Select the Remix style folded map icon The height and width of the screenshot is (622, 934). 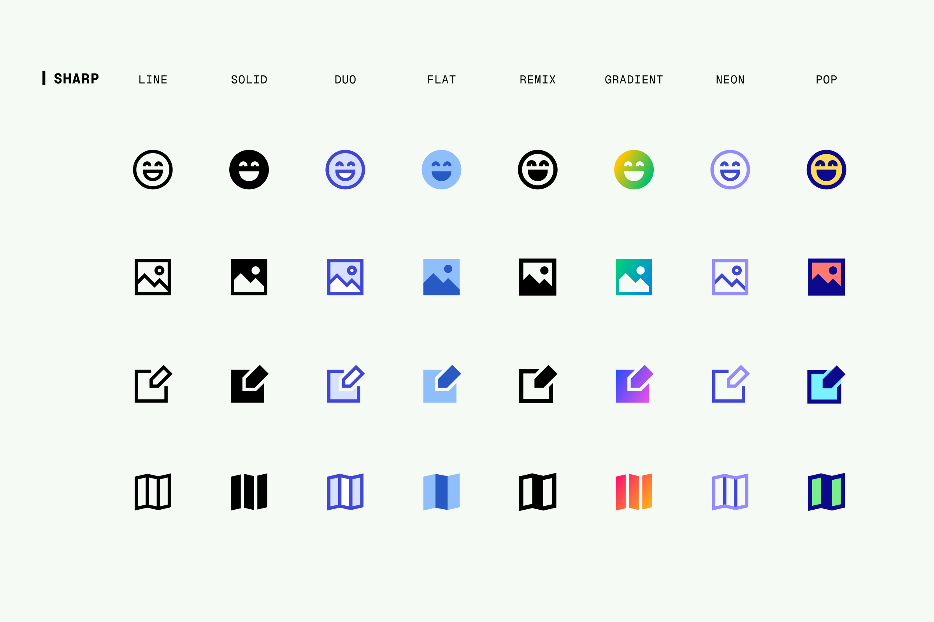(538, 492)
